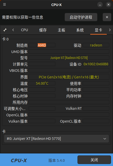Click the Juniper XT model field value
113x166 pixels.
69,58
